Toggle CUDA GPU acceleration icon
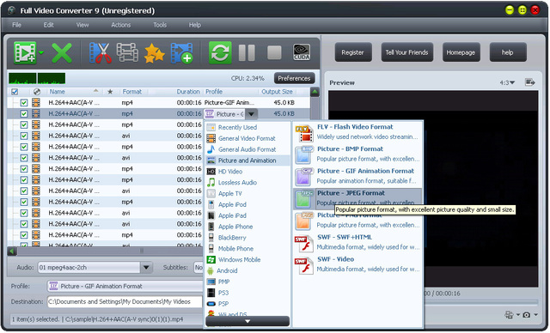 point(302,52)
